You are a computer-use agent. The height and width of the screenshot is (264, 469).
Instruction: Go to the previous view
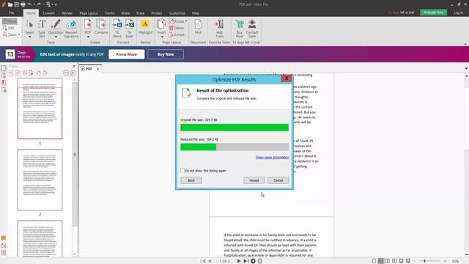pyautogui.click(x=253, y=261)
